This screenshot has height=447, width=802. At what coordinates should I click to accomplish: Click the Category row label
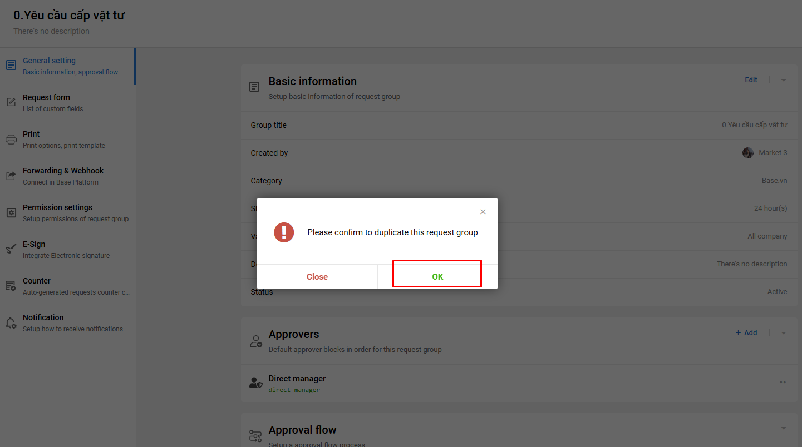[x=266, y=181]
